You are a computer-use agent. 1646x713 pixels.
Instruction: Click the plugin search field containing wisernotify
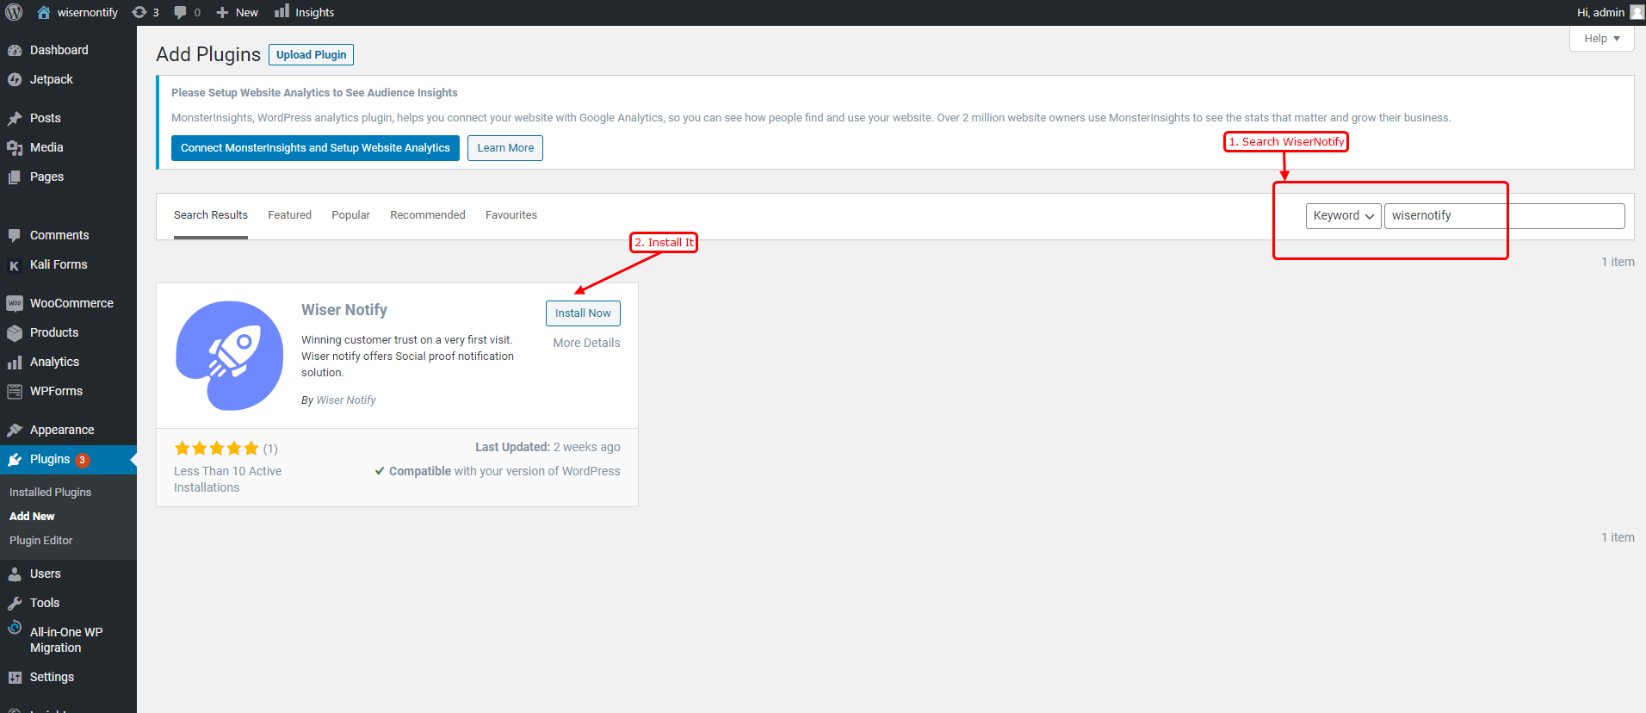click(x=1504, y=215)
